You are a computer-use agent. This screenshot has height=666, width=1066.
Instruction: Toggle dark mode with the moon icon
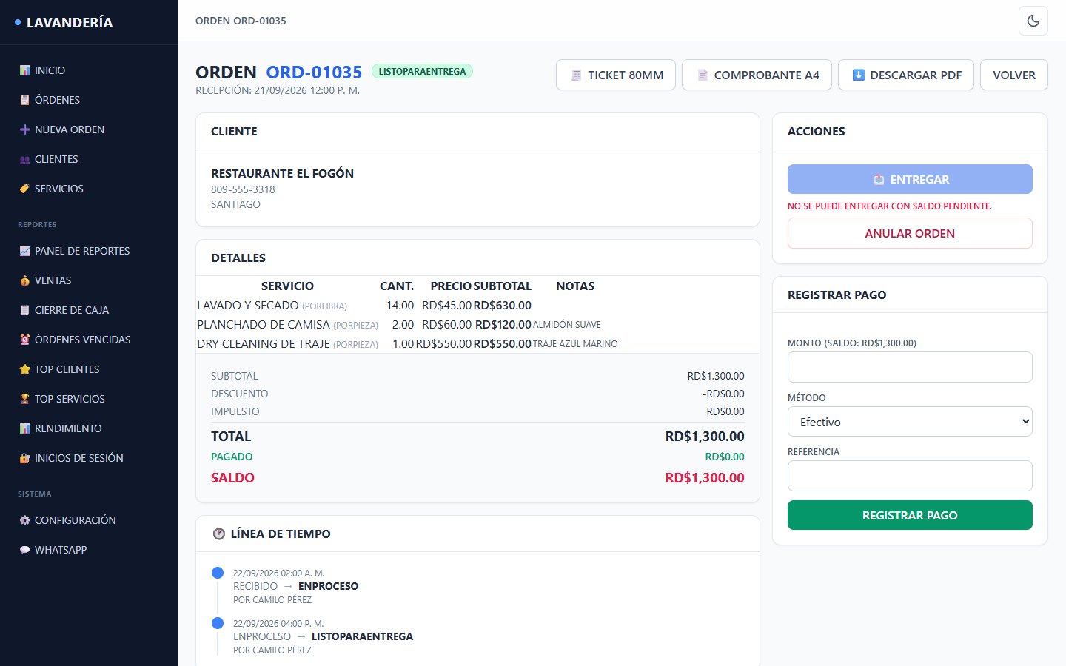(1033, 21)
